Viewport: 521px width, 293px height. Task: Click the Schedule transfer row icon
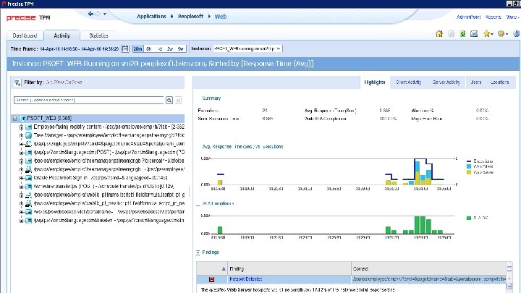[28, 187]
